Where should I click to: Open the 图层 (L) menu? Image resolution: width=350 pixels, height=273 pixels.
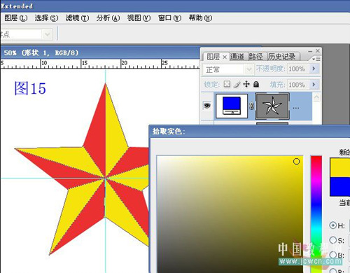[16, 18]
